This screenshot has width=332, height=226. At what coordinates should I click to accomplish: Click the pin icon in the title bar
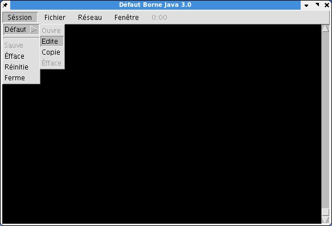pyautogui.click(x=5, y=5)
